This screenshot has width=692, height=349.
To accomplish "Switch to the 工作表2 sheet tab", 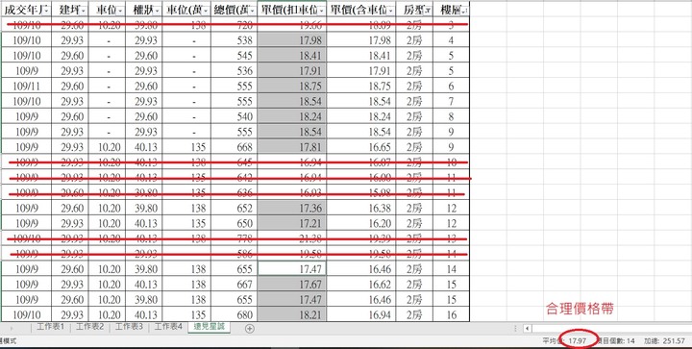I will click(90, 327).
